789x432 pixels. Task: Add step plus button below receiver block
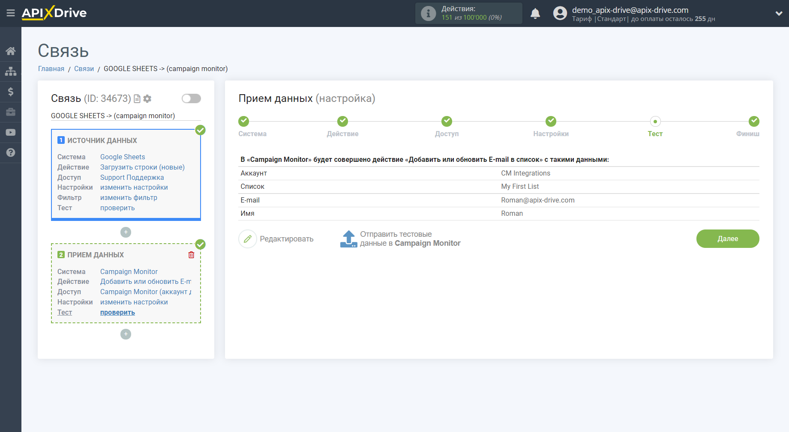click(126, 334)
